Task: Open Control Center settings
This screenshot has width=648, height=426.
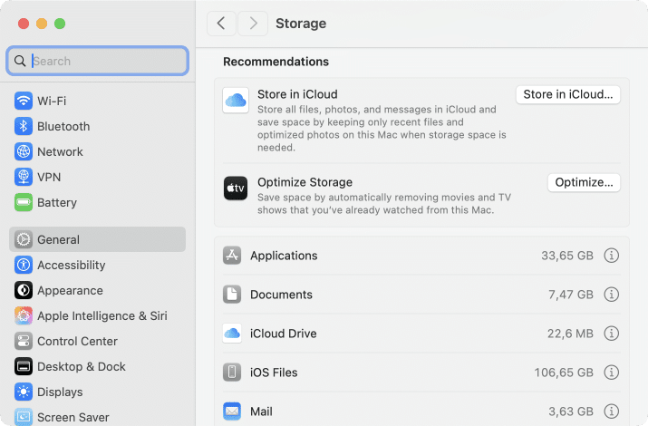Action: click(98, 342)
